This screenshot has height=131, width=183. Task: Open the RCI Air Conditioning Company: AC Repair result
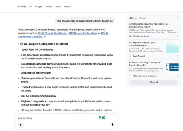click(x=145, y=64)
